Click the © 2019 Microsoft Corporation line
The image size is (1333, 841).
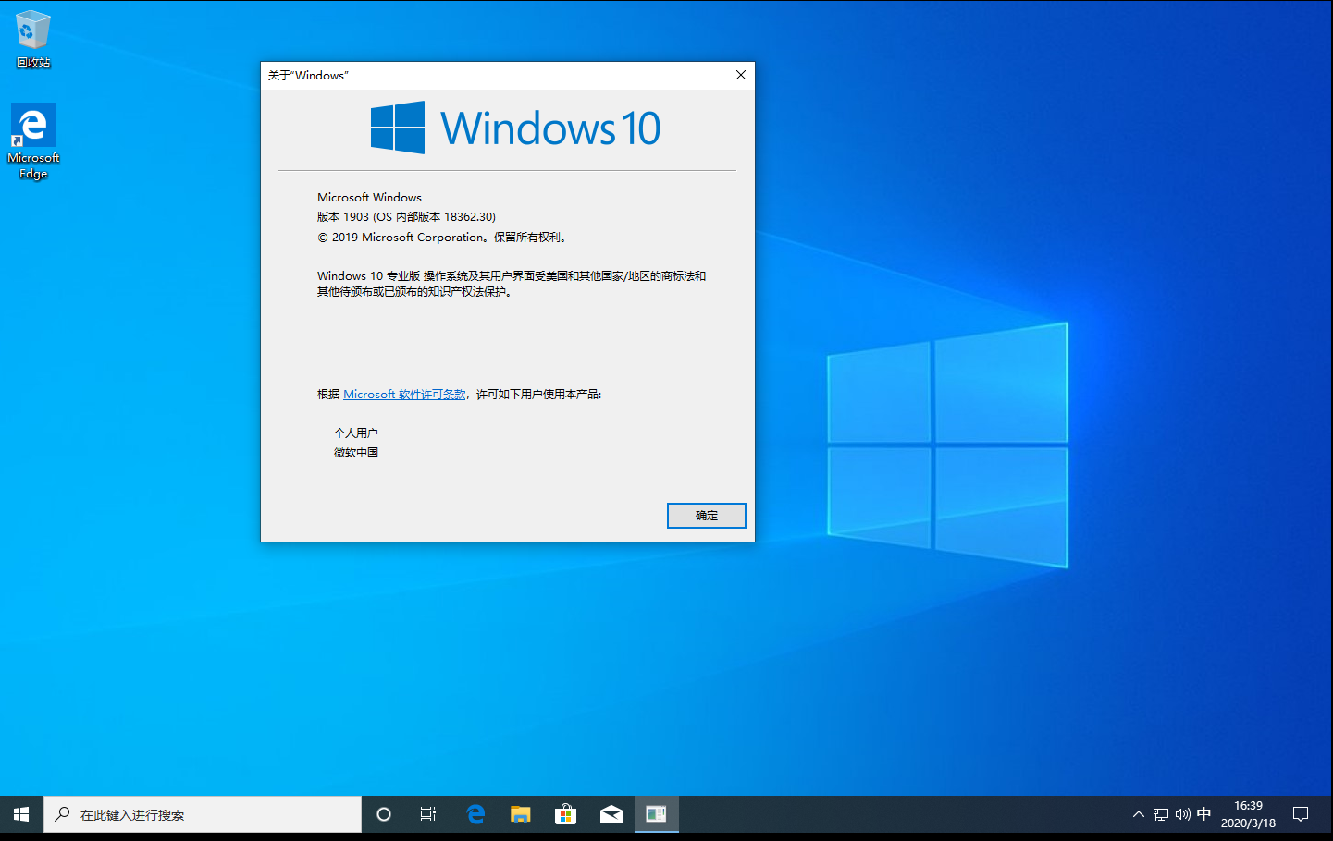click(x=442, y=238)
